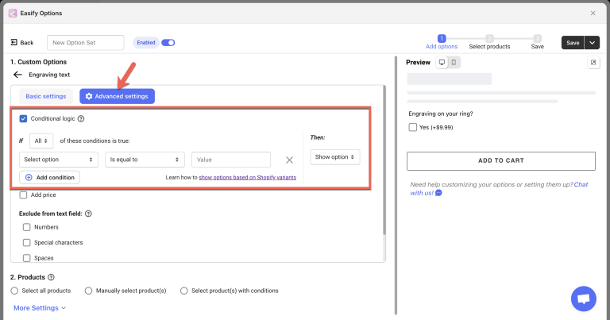Click the Easify Options app logo icon
Image resolution: width=610 pixels, height=320 pixels.
13,13
